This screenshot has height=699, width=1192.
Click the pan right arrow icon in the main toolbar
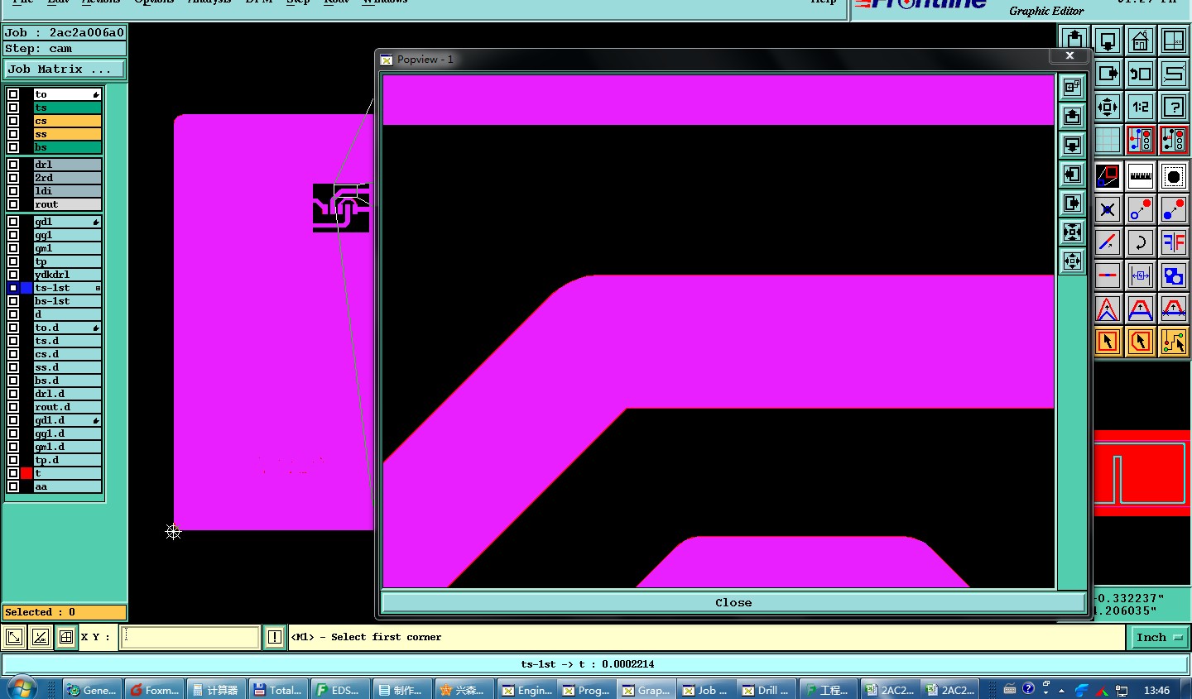pyautogui.click(x=1108, y=74)
